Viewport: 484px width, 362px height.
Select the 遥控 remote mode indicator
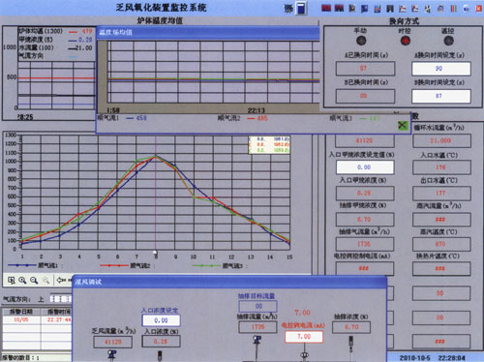tap(448, 41)
